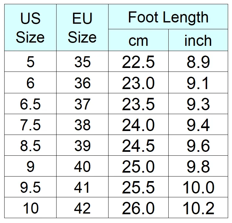Select EU size 39 cell
The width and height of the screenshot is (232, 223).
pyautogui.click(x=82, y=145)
